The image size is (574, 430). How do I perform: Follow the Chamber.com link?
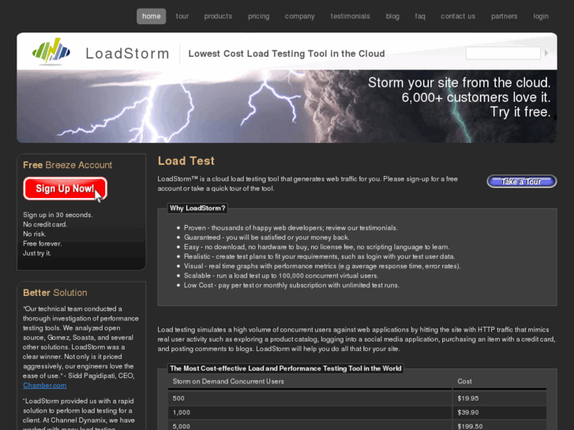(45, 385)
